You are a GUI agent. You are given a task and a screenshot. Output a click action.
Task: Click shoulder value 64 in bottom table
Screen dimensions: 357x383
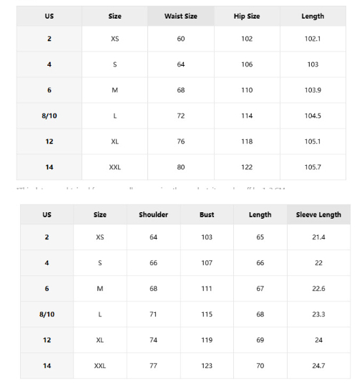(x=153, y=237)
